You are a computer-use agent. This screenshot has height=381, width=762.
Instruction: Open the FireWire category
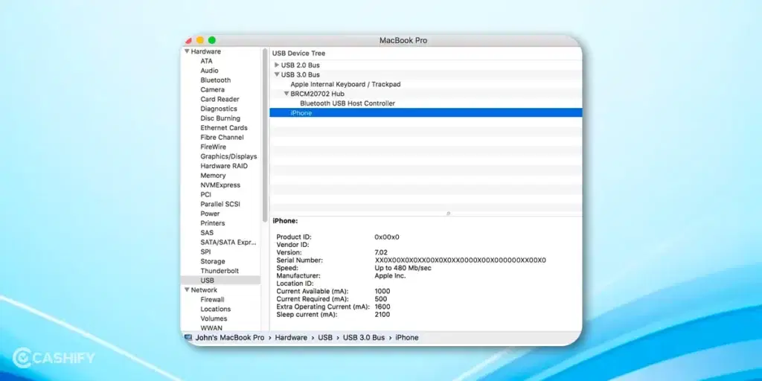(214, 147)
